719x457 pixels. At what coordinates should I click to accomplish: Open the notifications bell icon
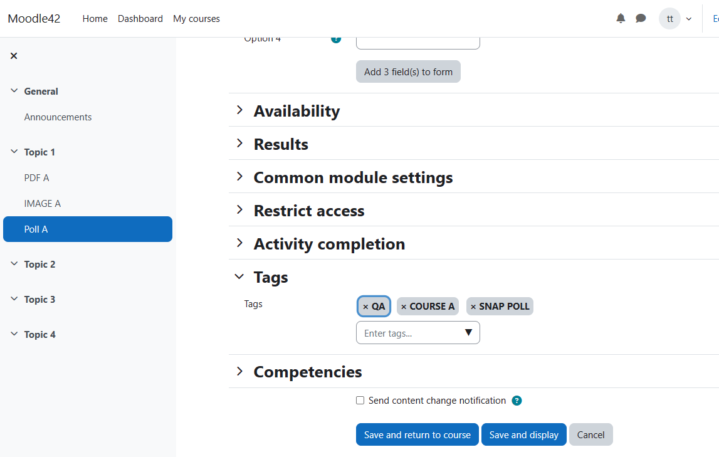point(621,18)
